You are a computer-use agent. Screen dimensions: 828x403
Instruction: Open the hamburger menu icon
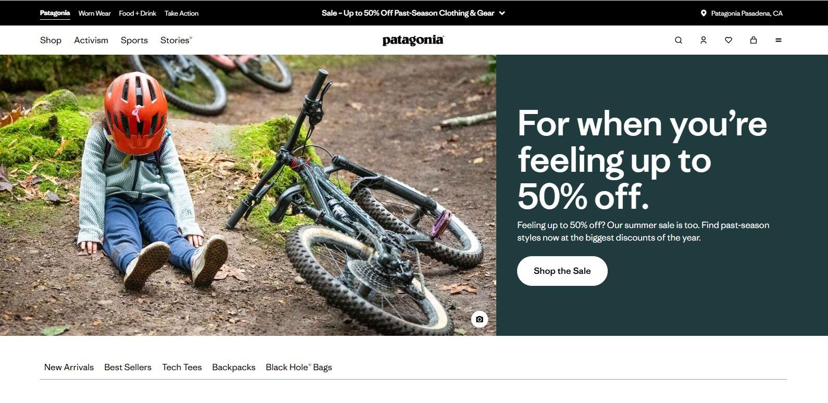click(x=779, y=40)
